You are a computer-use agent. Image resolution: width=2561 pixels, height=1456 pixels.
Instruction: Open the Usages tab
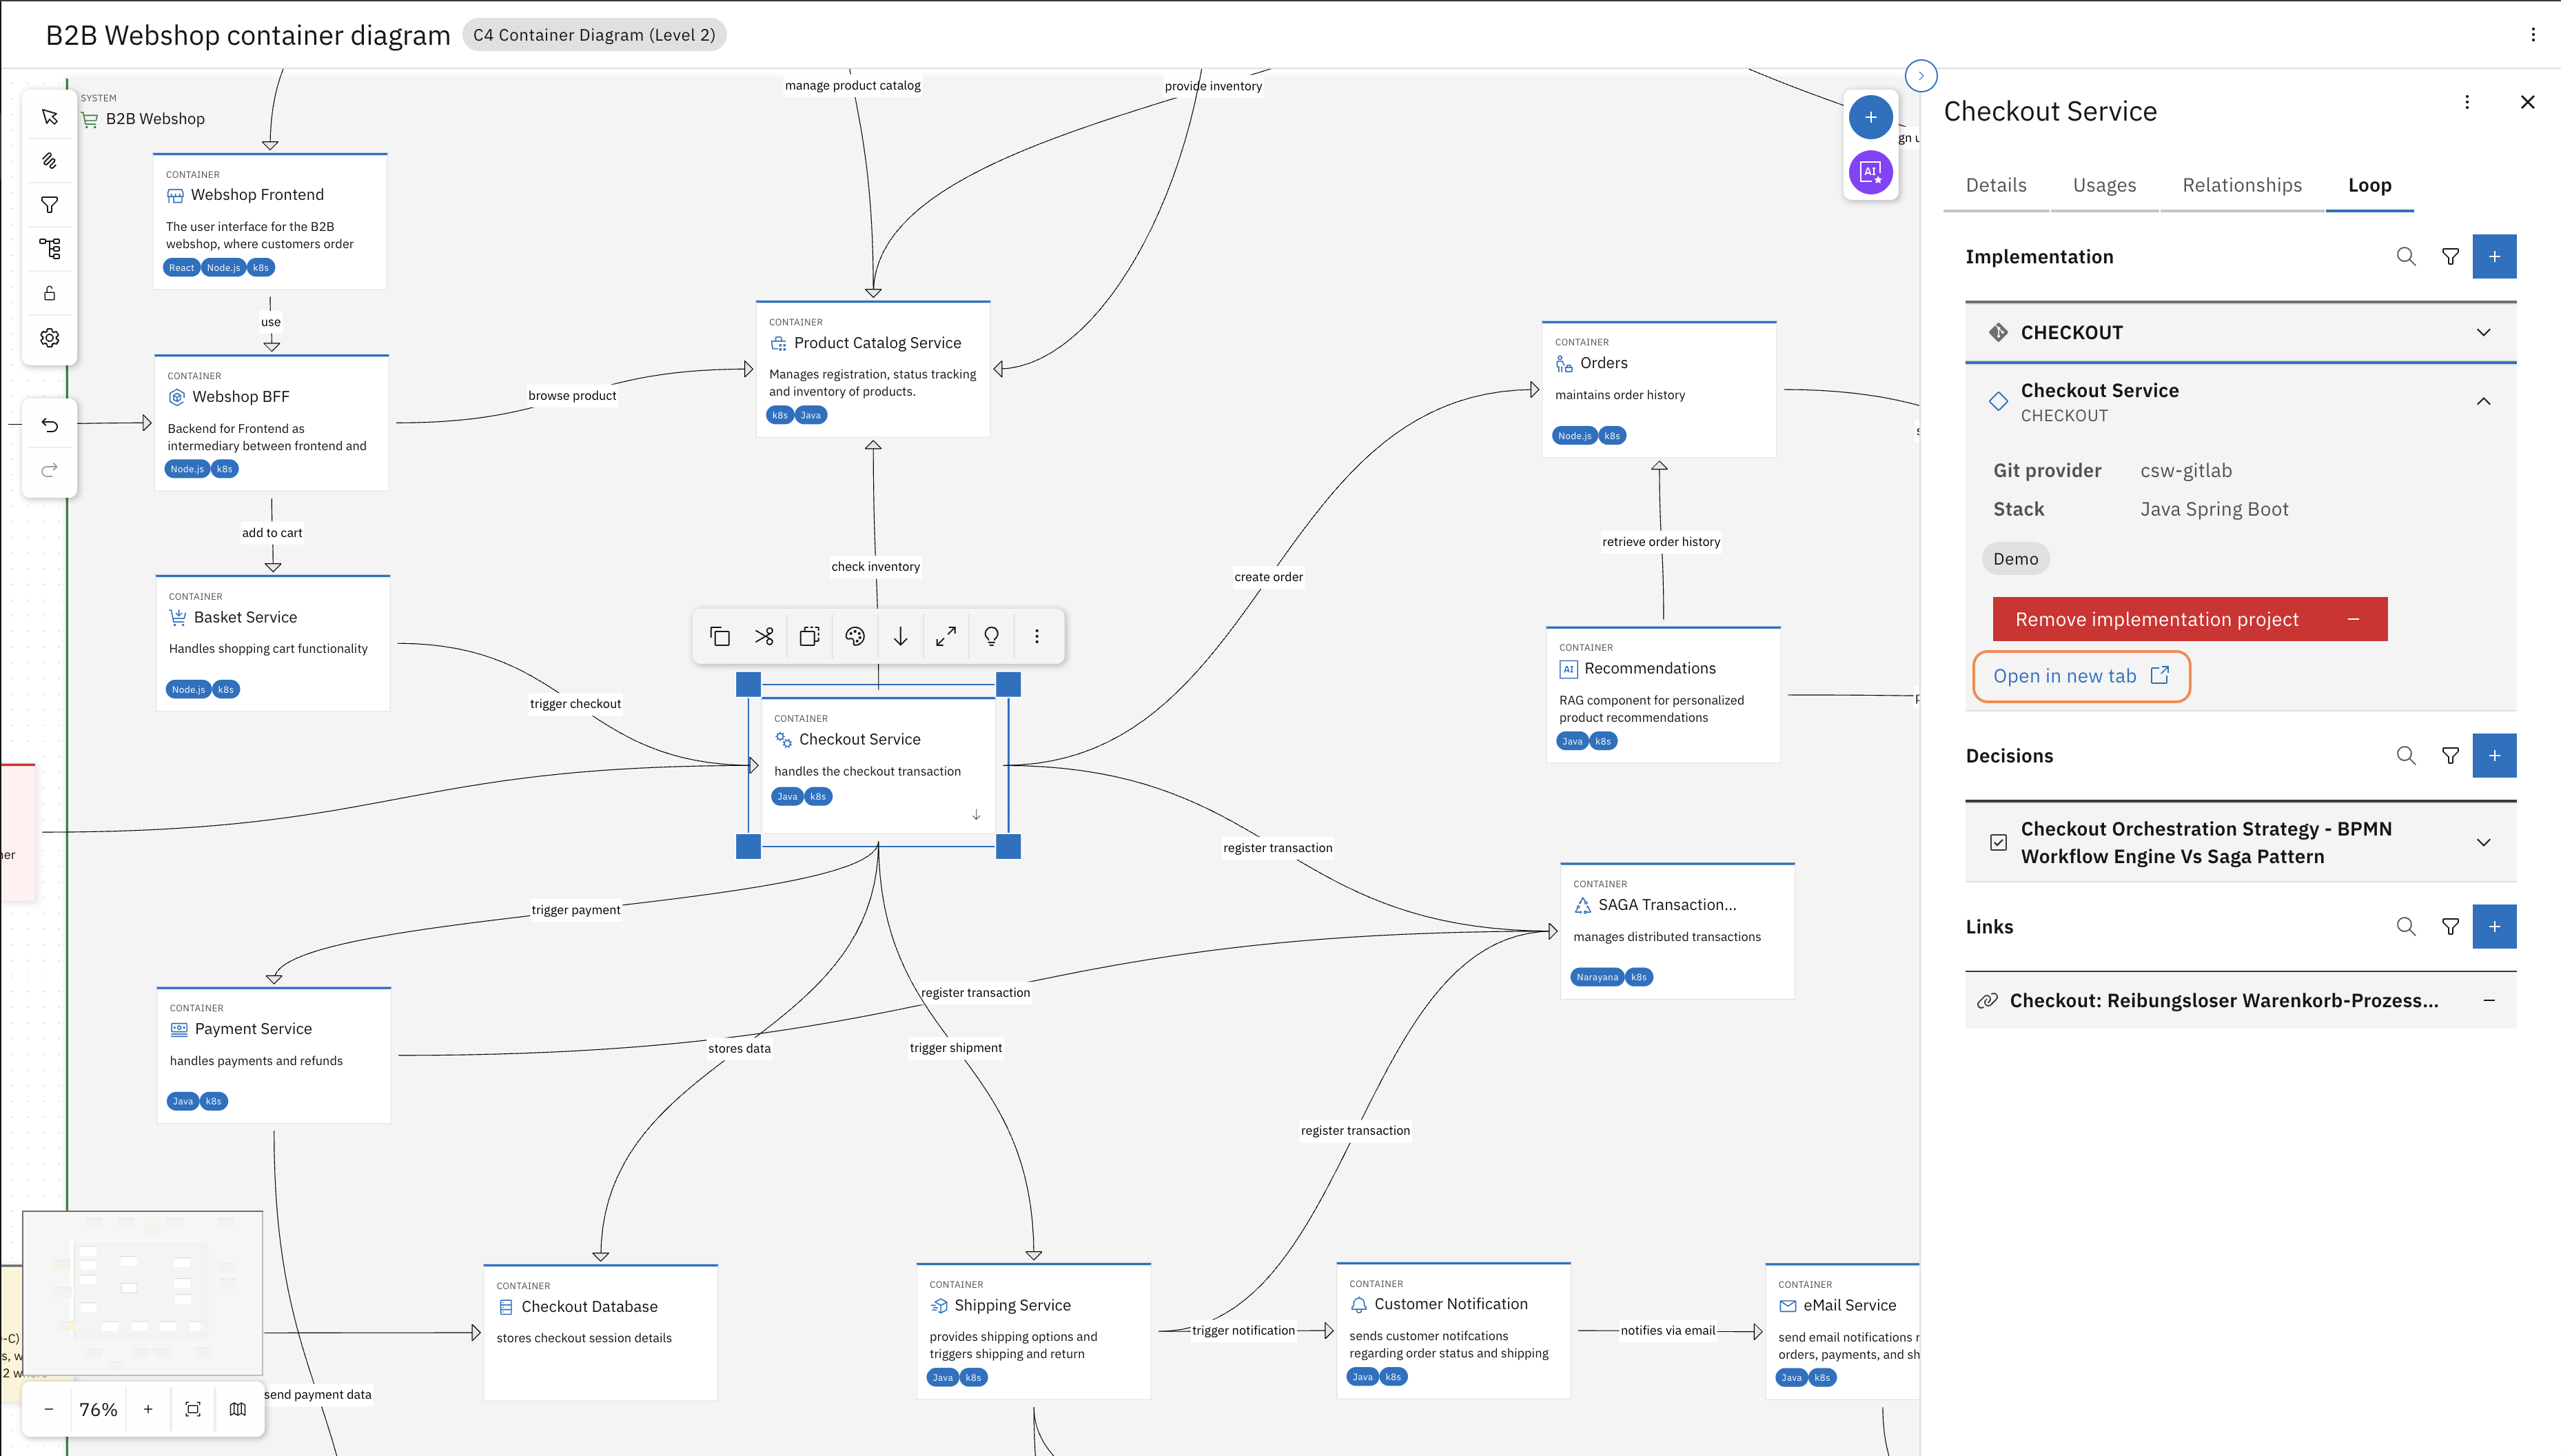[x=2104, y=185]
